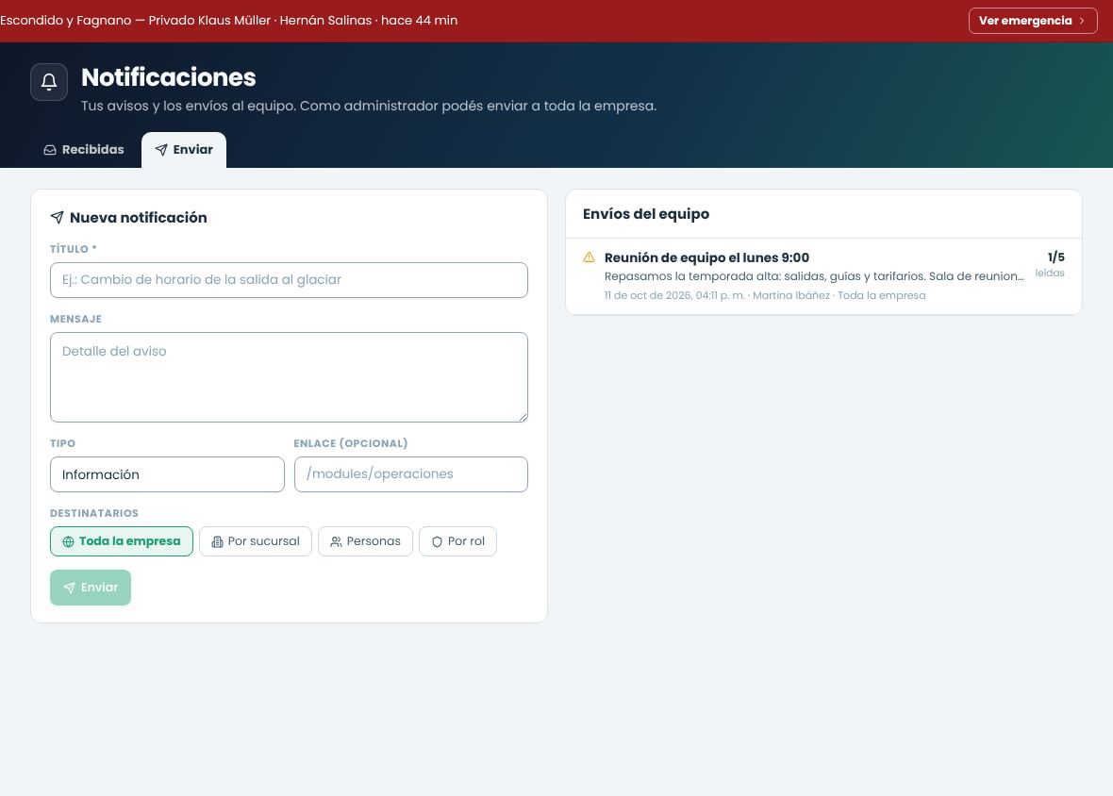Select Toda la empresa recipients

[122, 541]
